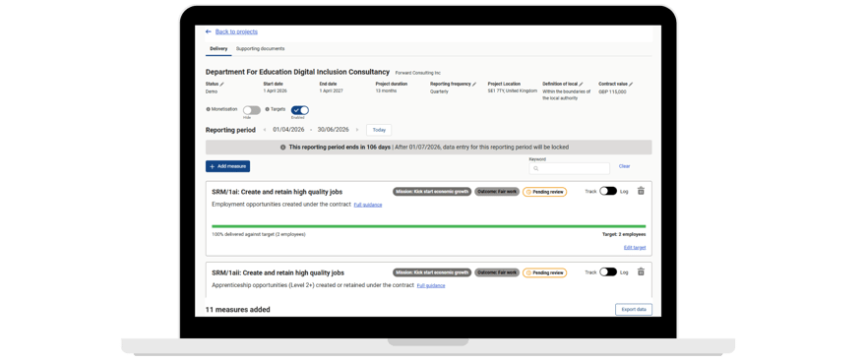The width and height of the screenshot is (865, 360).
Task: Click the 11 measures added text
Action: coord(238,310)
